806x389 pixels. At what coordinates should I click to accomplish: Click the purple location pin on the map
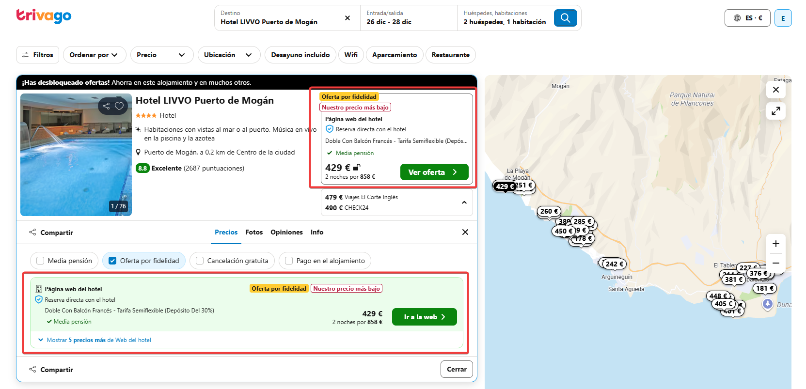(x=767, y=304)
